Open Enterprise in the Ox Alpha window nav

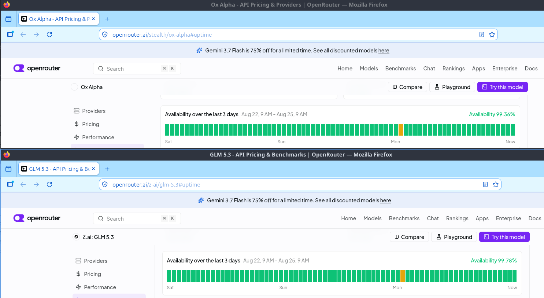[x=505, y=69]
